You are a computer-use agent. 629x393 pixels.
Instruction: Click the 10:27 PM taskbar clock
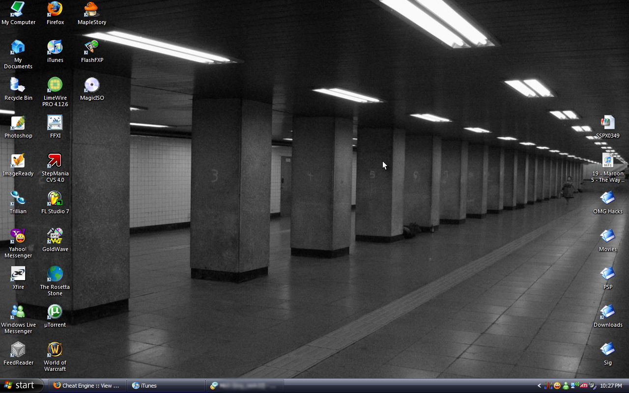coord(611,386)
